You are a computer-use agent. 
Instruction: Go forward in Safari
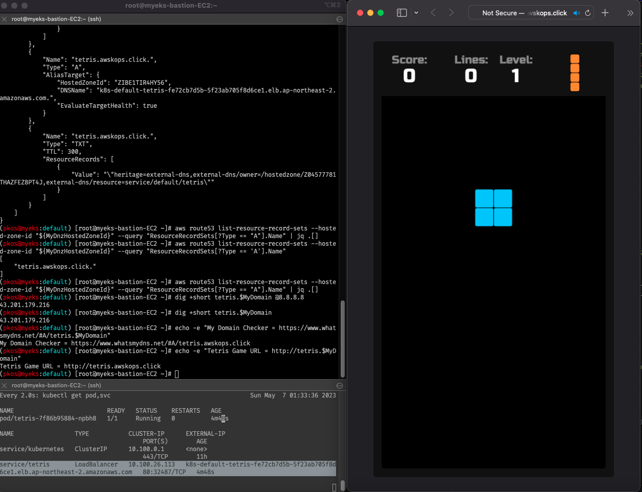451,13
